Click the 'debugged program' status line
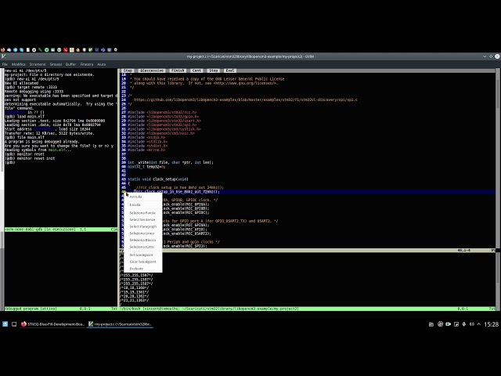The height and width of the screenshot is (376, 501). click(61, 309)
